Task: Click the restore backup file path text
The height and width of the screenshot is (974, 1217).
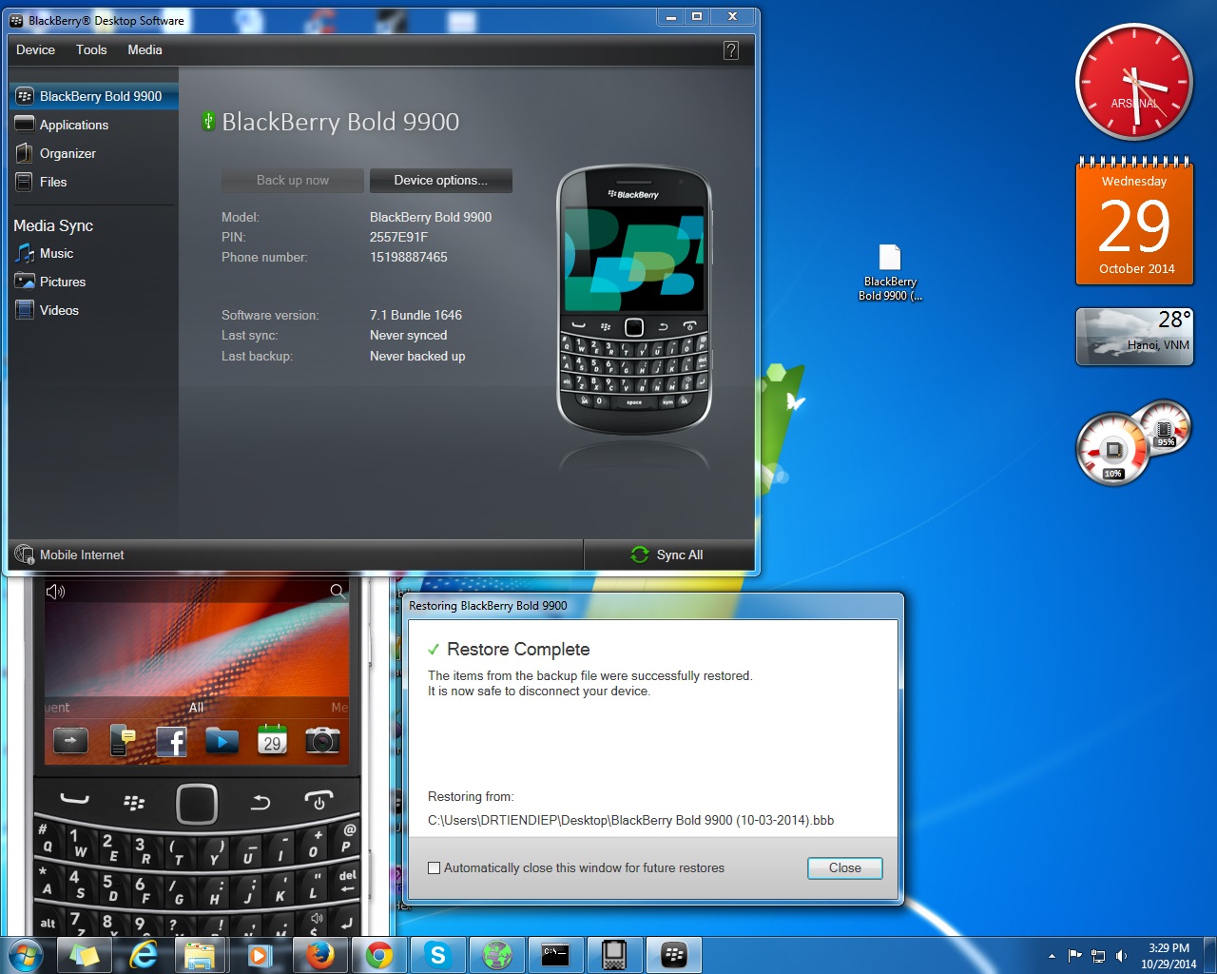Action: coord(630,820)
